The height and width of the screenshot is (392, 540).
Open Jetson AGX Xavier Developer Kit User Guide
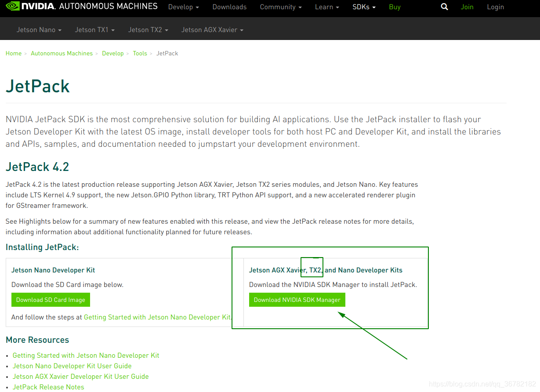pos(81,377)
